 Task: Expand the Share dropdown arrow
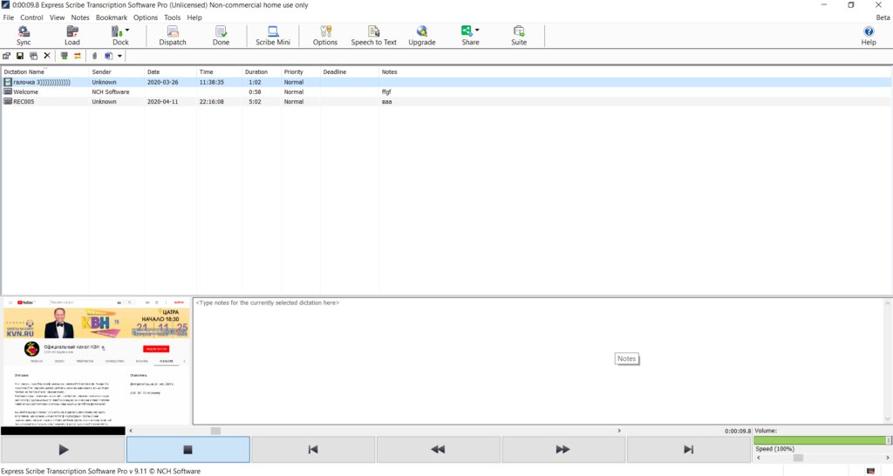pos(477,31)
